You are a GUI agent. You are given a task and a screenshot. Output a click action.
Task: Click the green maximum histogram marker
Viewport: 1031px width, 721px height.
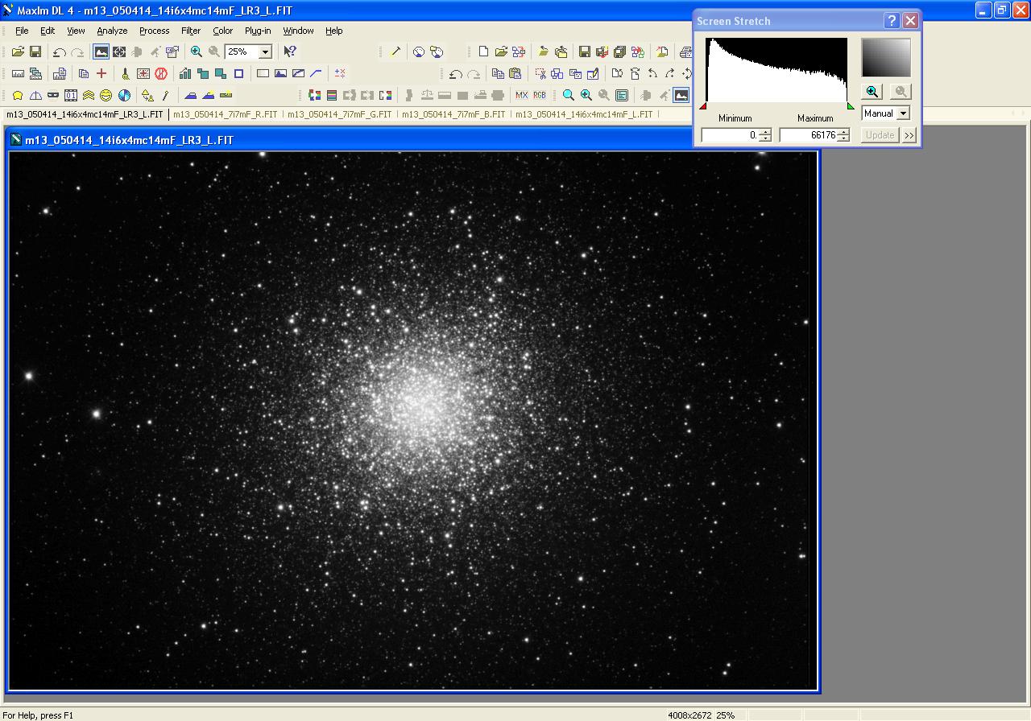click(x=851, y=105)
